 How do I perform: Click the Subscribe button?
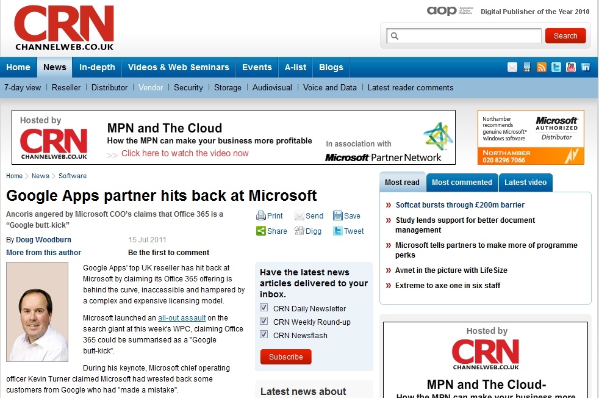click(285, 356)
